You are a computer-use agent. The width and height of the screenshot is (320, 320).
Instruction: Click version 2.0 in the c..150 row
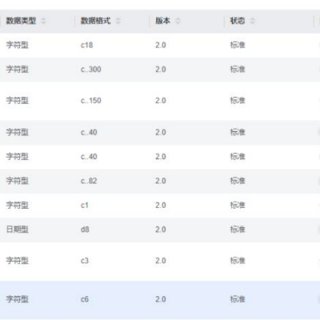(x=161, y=101)
